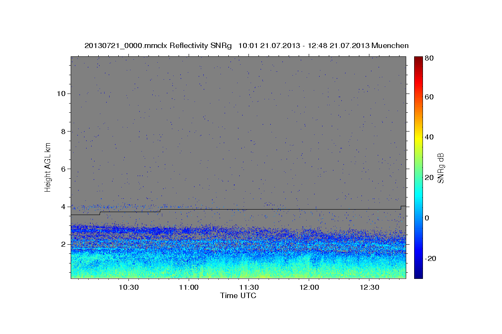Select the 12:30 time axis label
Screen dimensions: 502x334
click(369, 288)
